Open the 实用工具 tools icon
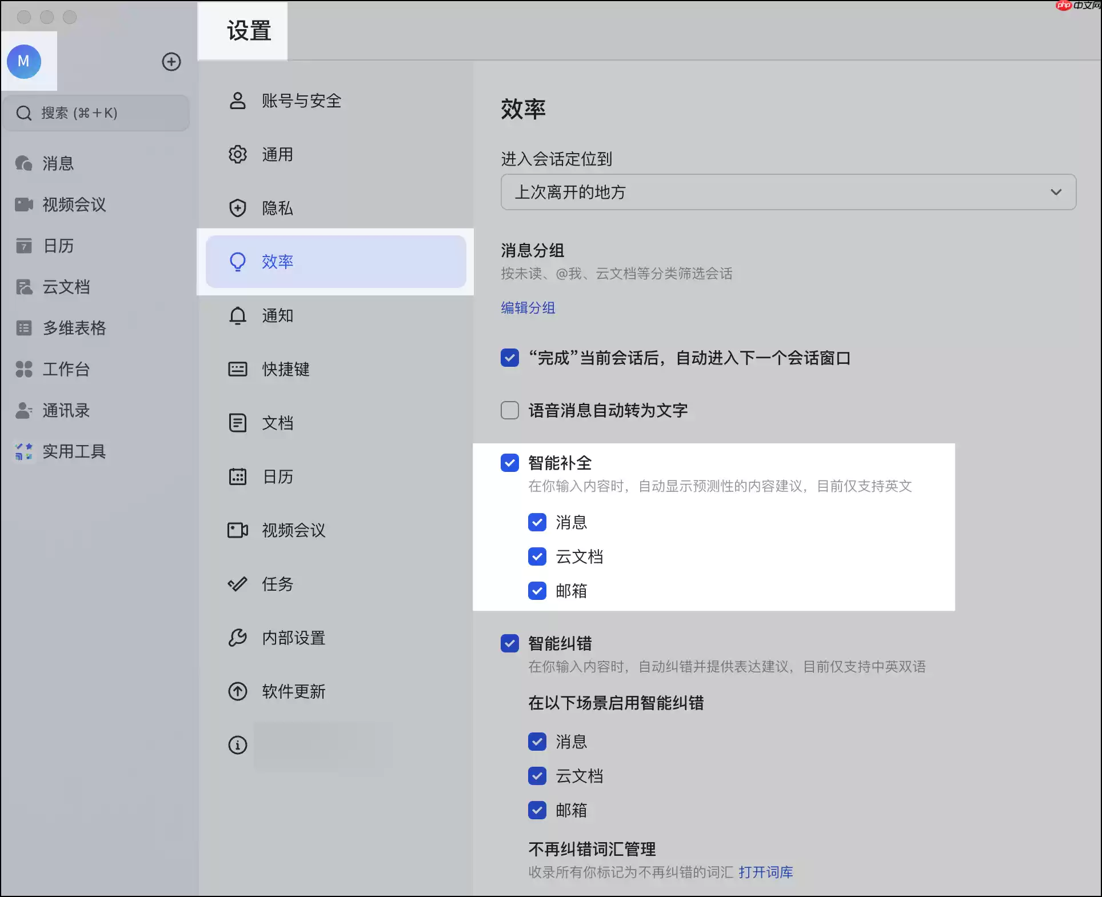 (x=23, y=451)
